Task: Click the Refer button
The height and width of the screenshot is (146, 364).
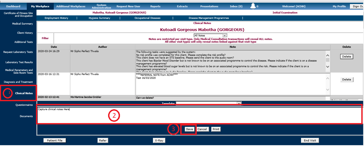Action: tap(103, 140)
